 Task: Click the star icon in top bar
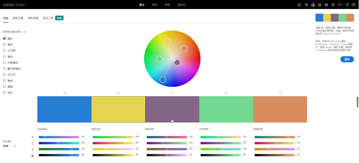click(x=299, y=5)
